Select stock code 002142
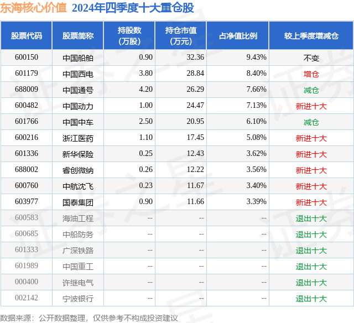The width and height of the screenshot is (354, 323). 27,298
